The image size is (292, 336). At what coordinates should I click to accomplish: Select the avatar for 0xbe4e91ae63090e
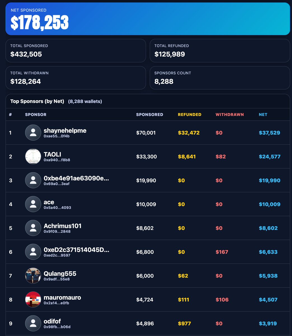[33, 180]
